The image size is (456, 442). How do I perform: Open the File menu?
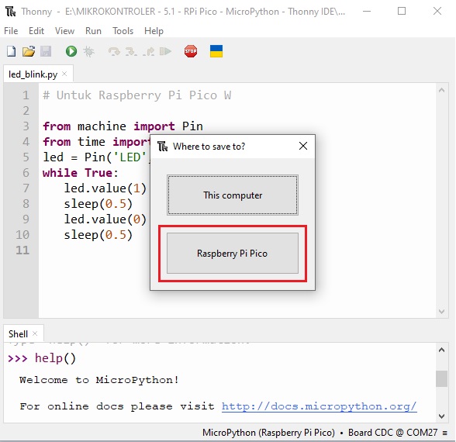point(11,31)
